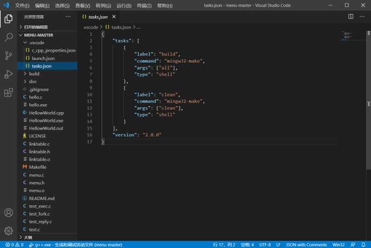Open the 运行(R) menu
Image resolution: width=371 pixels, height=248 pixels.
(124, 5)
